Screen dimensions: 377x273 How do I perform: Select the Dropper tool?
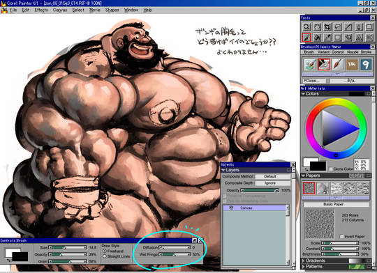327,37
